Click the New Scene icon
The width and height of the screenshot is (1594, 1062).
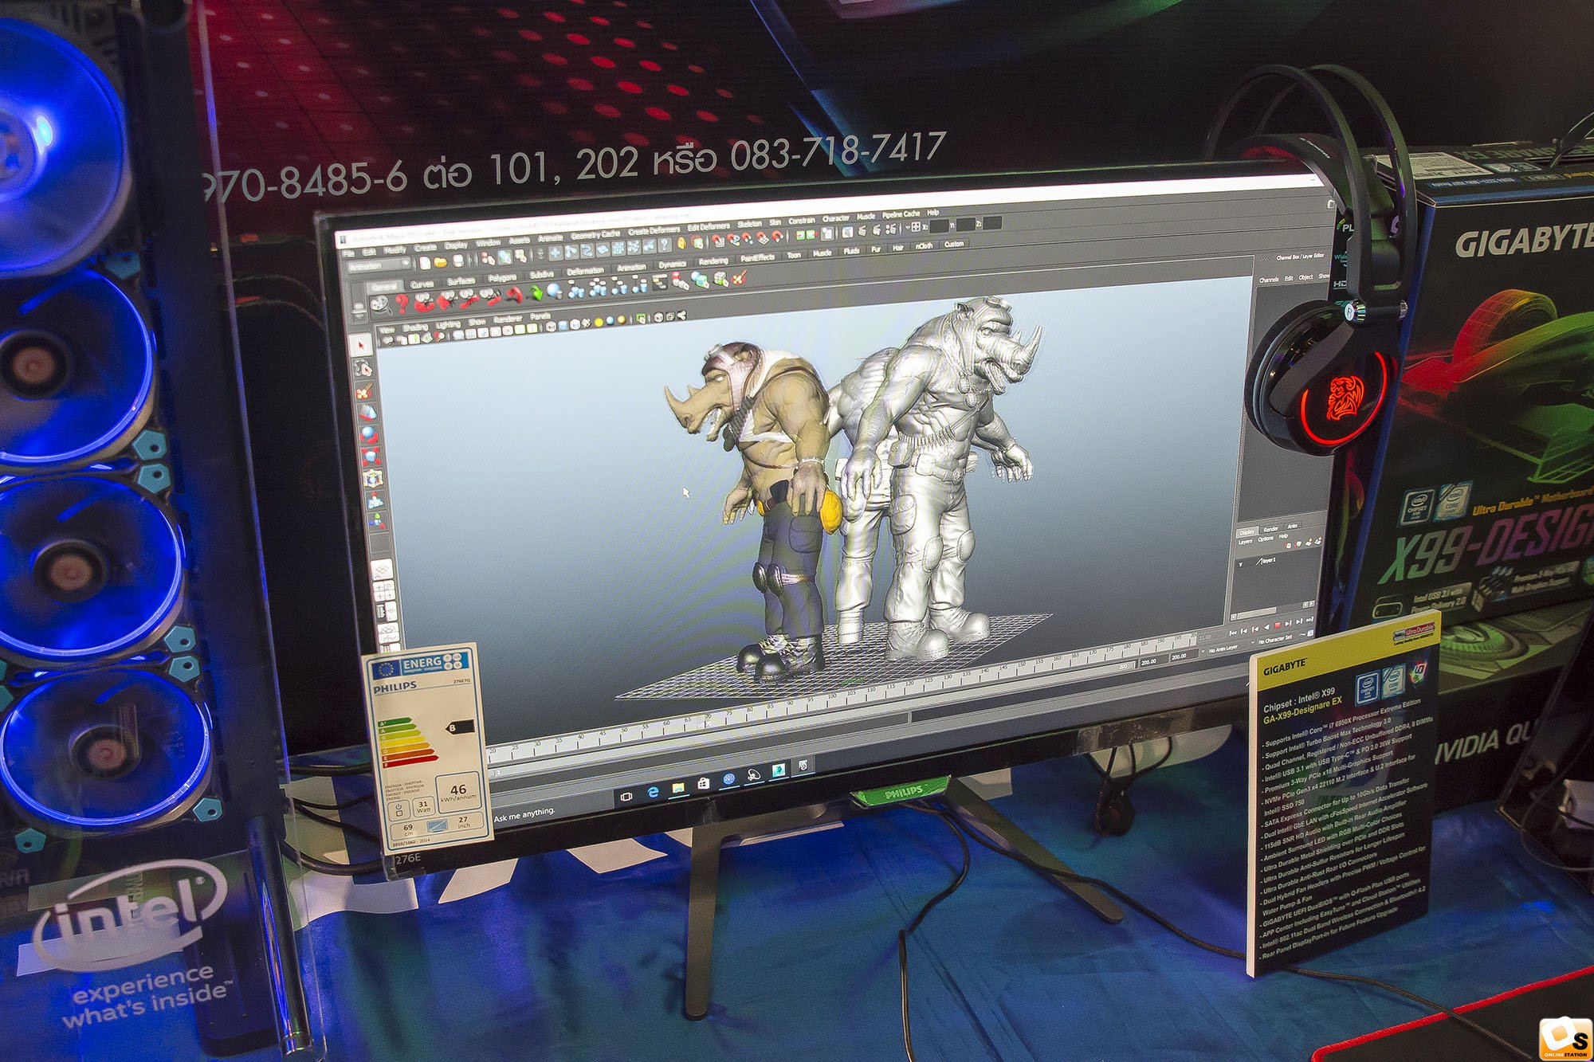425,263
